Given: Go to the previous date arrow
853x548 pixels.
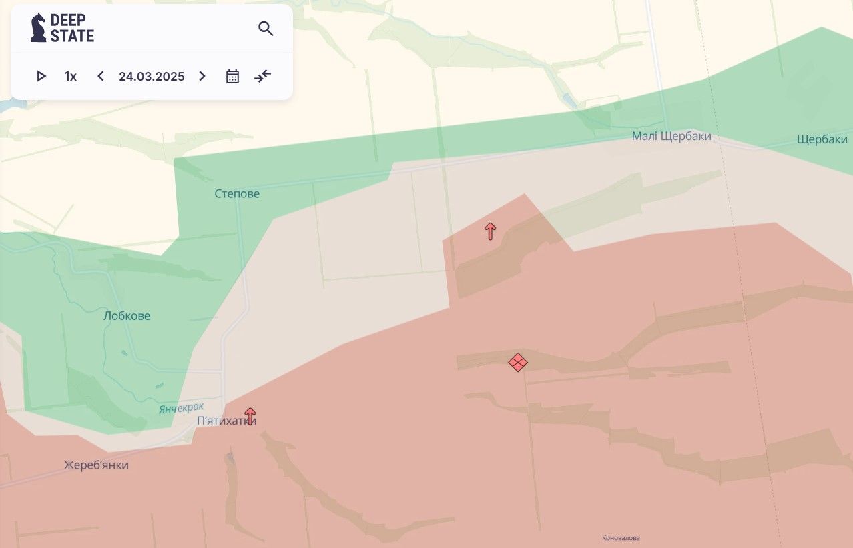Looking at the screenshot, I should (x=101, y=76).
